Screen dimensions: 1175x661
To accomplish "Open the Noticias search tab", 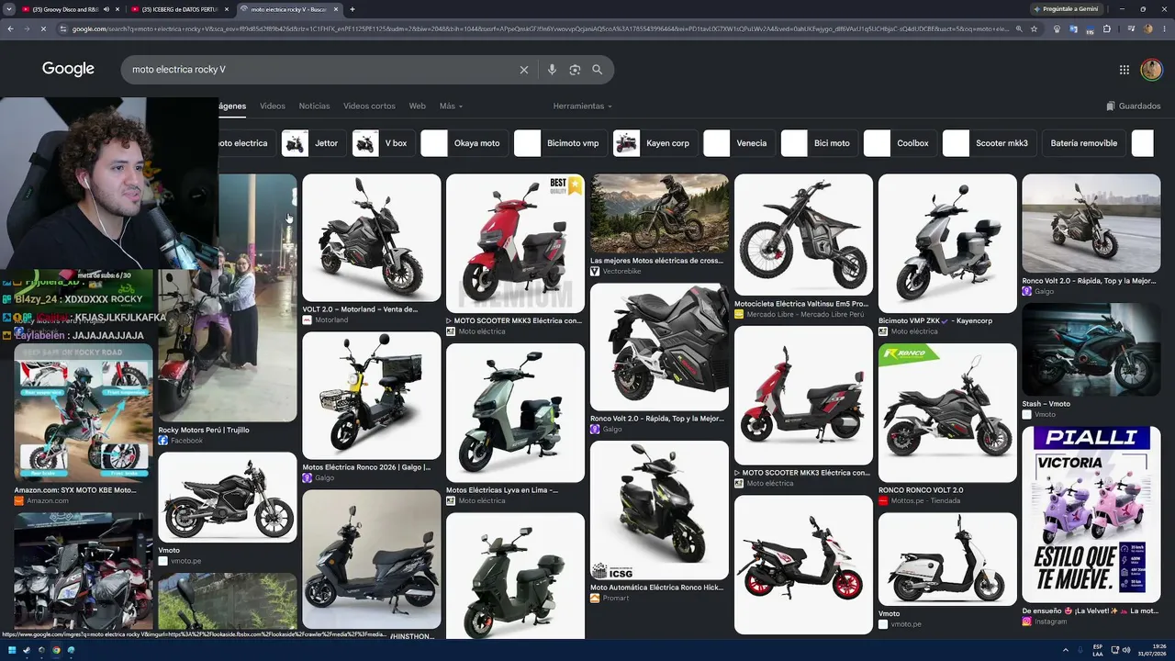I will click(x=314, y=106).
